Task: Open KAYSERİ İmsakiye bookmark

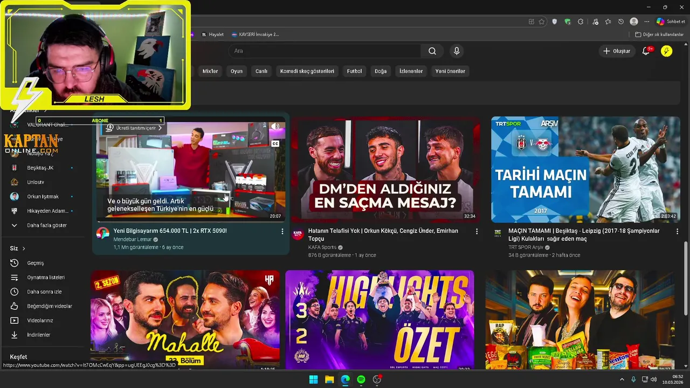Action: tap(255, 34)
